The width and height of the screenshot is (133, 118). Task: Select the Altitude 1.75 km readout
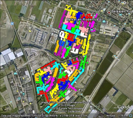coord(117,116)
